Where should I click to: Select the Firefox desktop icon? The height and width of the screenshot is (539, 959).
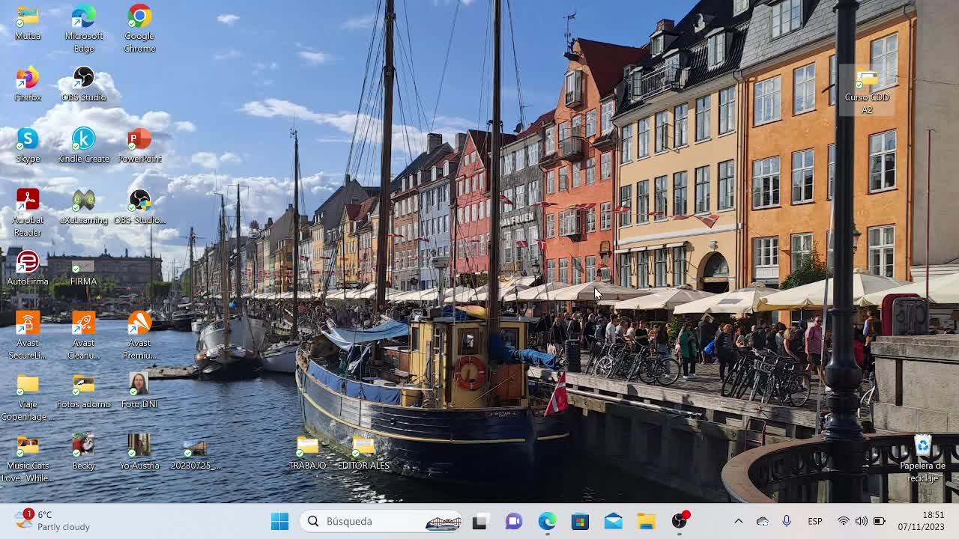coord(28,79)
